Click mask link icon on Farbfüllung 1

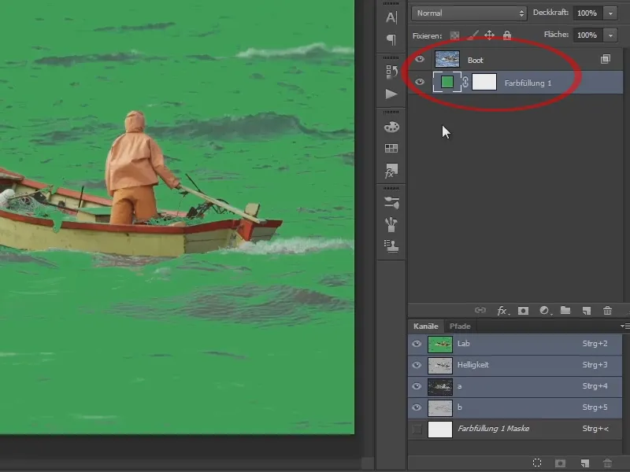click(x=465, y=83)
